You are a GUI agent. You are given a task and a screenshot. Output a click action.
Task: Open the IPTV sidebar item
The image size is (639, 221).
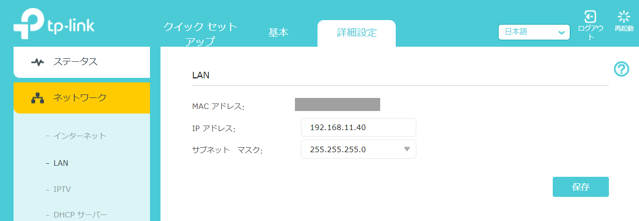tap(62, 189)
